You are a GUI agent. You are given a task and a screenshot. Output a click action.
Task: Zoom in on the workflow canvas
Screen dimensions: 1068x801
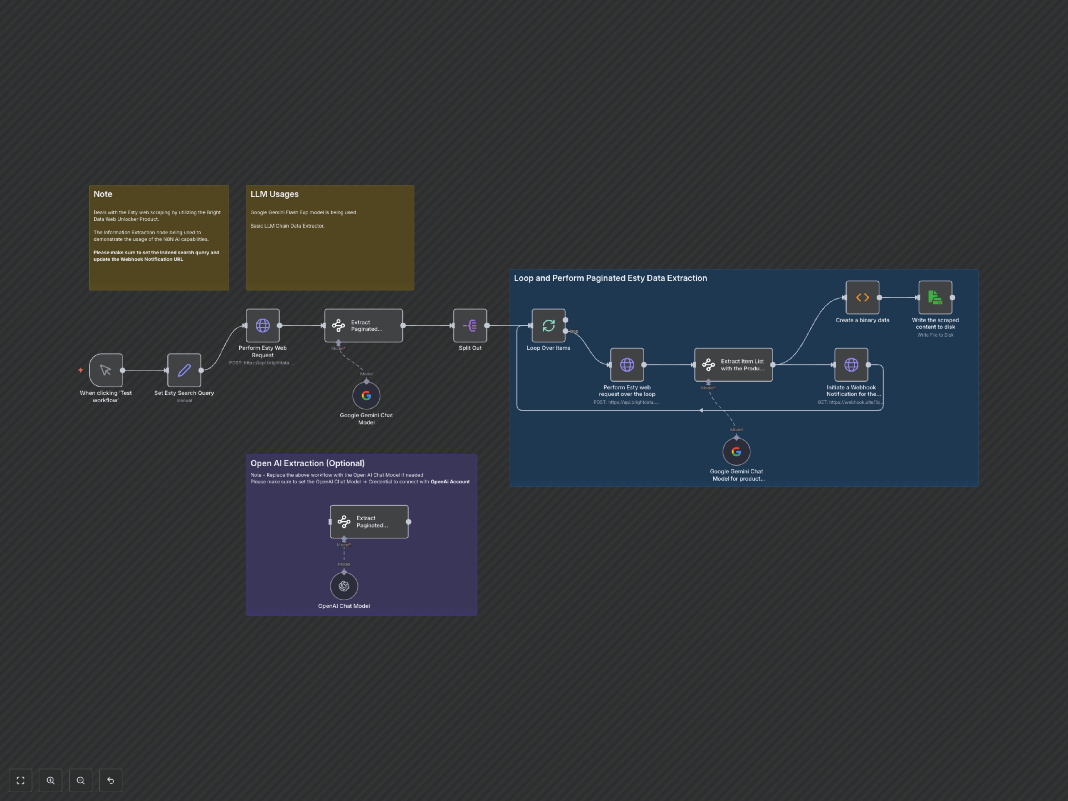click(x=50, y=780)
